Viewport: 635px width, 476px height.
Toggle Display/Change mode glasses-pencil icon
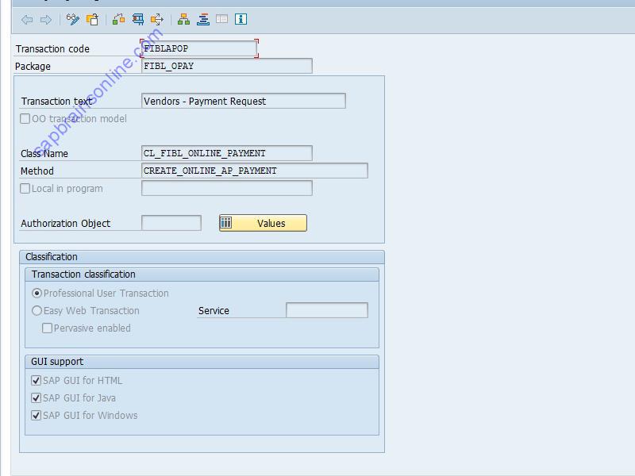[73, 19]
